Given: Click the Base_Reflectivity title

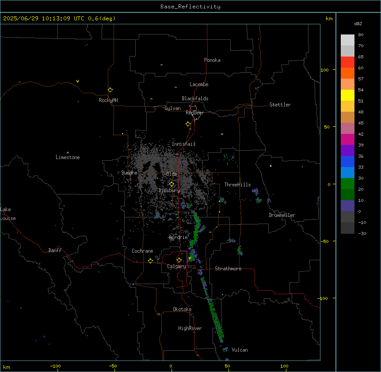Looking at the screenshot, I should [x=190, y=7].
